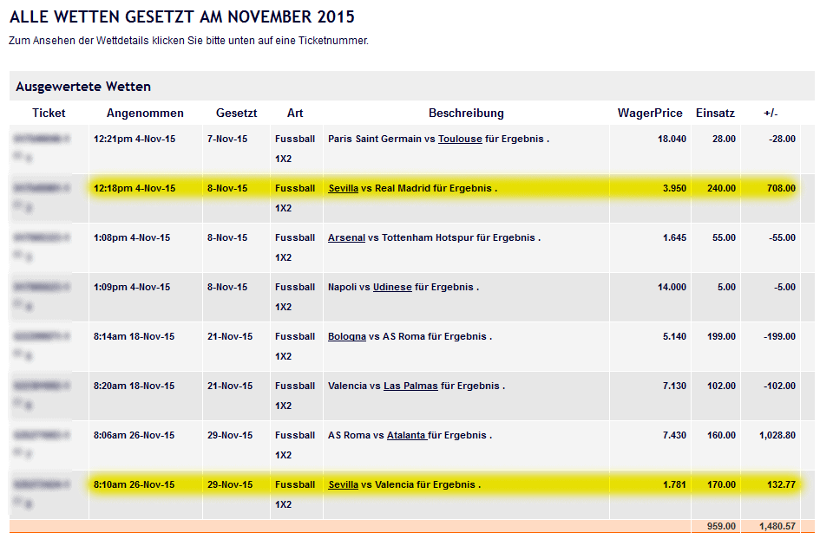Open blurred ticket number for AS Roma vs Atalanta
The height and width of the screenshot is (539, 820).
point(42,436)
